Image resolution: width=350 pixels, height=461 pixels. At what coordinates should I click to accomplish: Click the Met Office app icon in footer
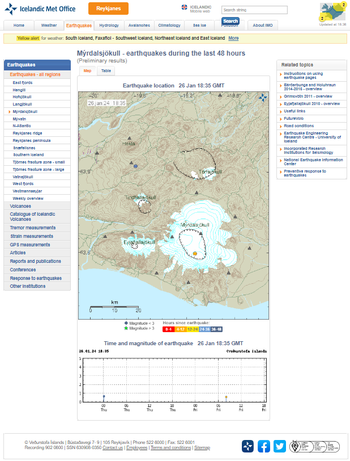point(248,446)
